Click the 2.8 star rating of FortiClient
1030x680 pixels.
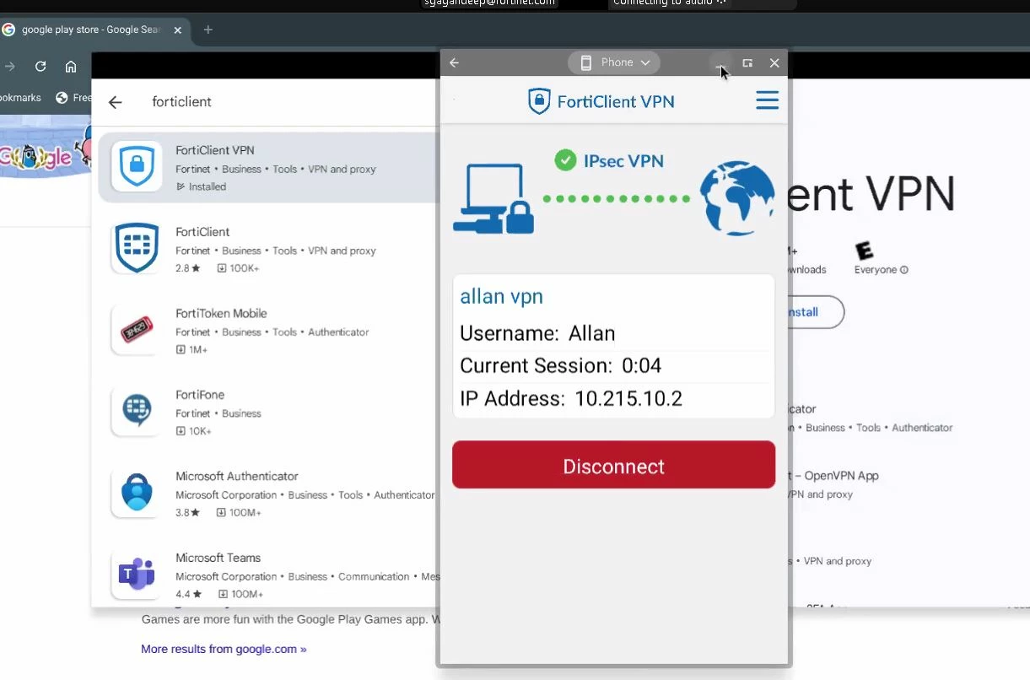coord(188,268)
